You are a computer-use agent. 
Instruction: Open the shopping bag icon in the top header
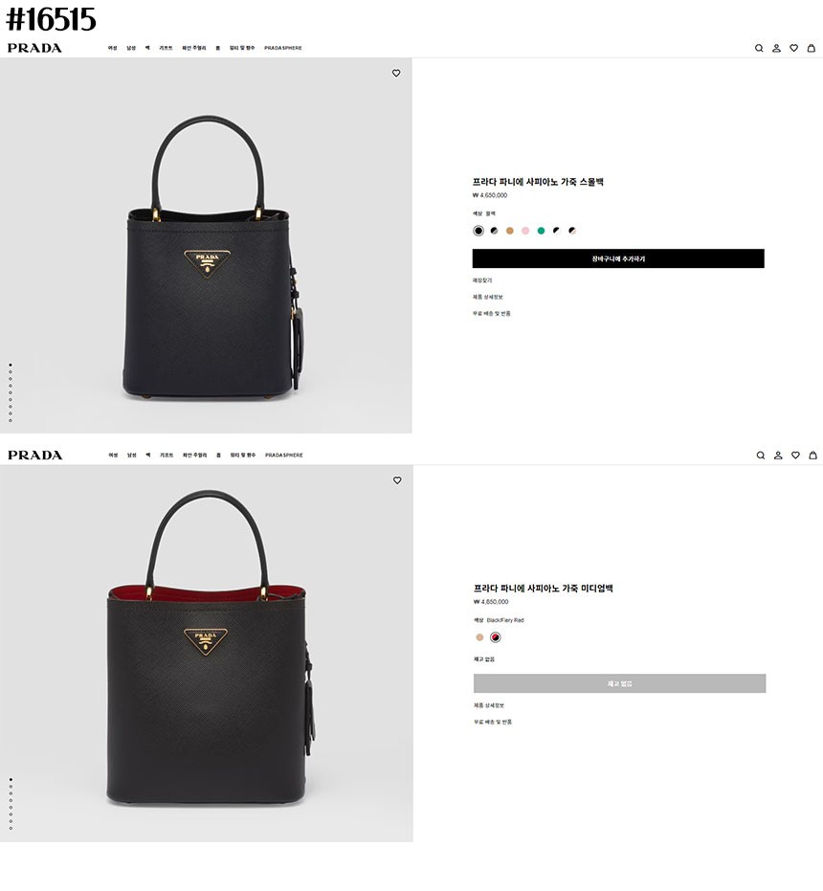[x=812, y=48]
